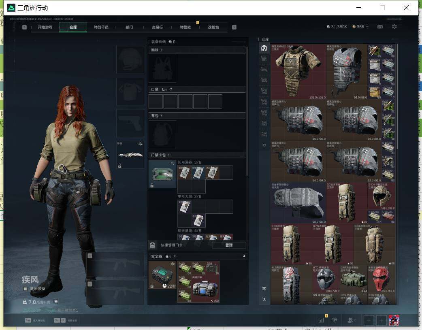Open warehouse sidebar settings gear icon

tap(264, 145)
